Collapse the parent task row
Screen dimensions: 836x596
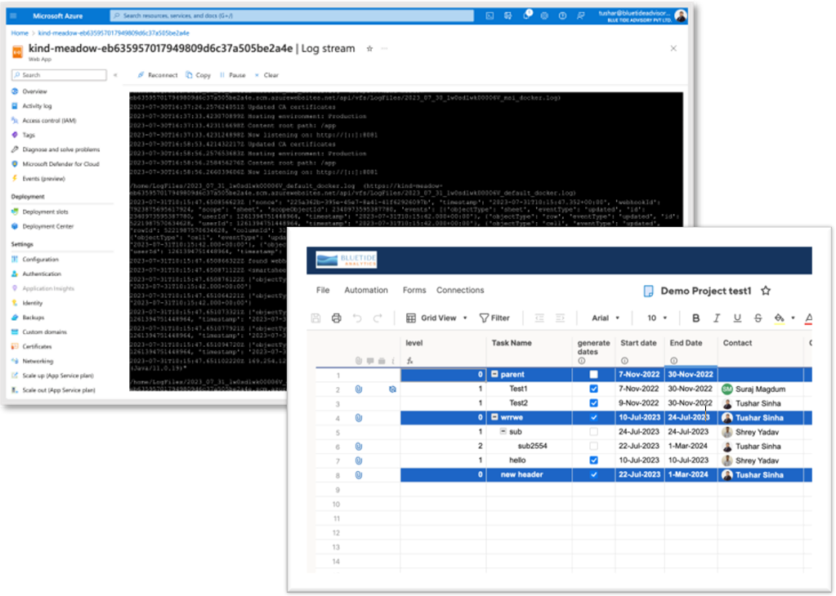coord(495,375)
